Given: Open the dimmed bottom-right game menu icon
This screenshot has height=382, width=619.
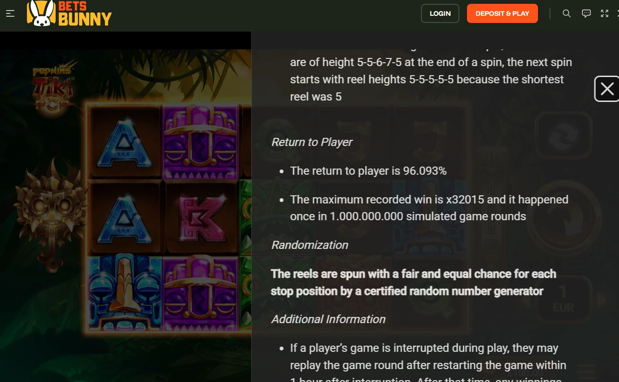Looking at the screenshot, I should pyautogui.click(x=585, y=371).
